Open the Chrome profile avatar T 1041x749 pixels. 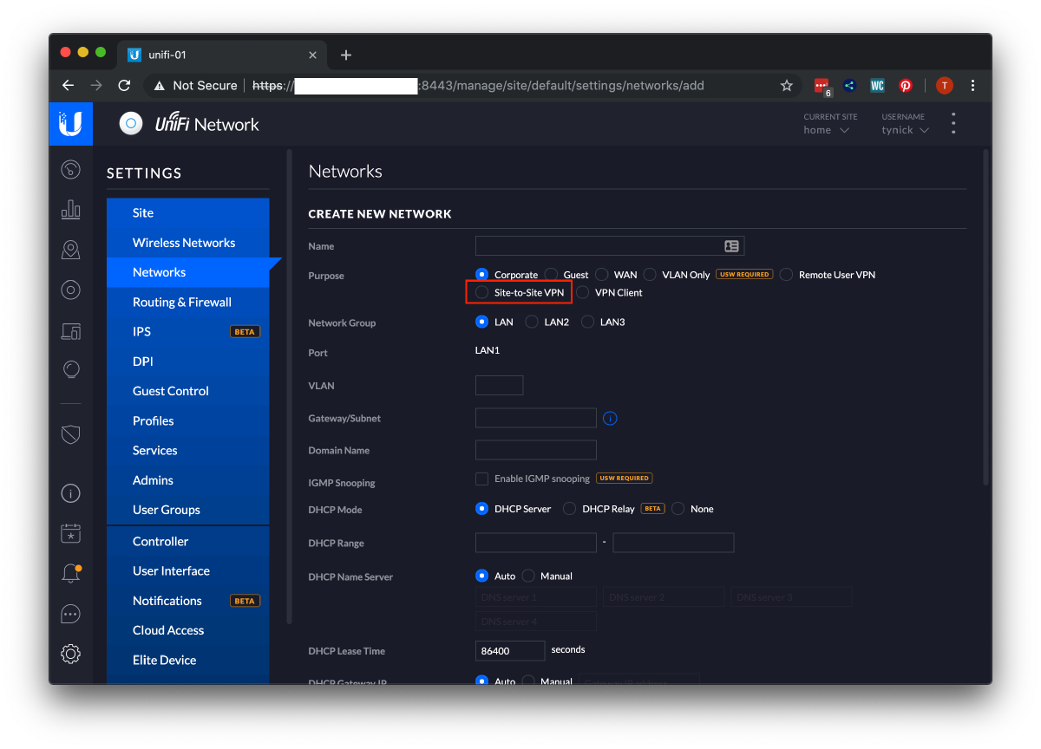(945, 86)
